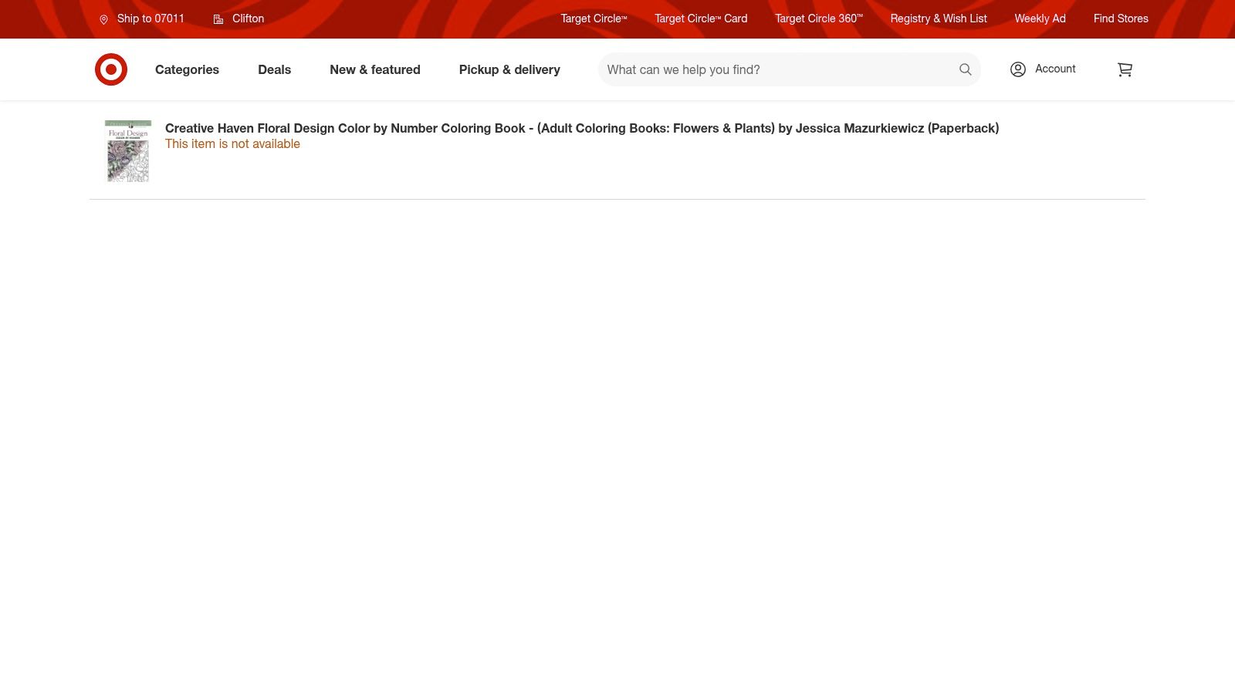Open the Creative Haven Floral Design title

[582, 128]
